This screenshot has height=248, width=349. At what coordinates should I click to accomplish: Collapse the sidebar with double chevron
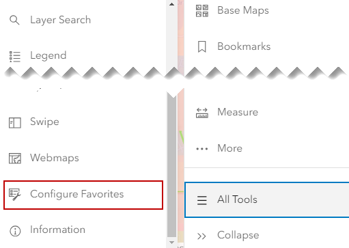tap(201, 236)
